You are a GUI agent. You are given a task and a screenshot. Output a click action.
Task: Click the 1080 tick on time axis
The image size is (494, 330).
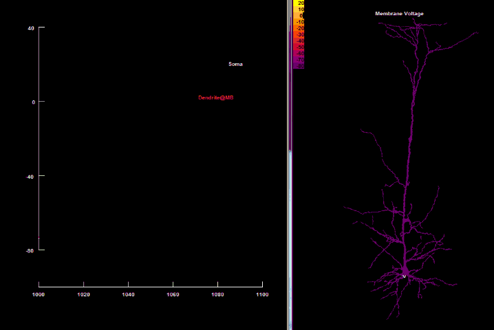click(217, 294)
